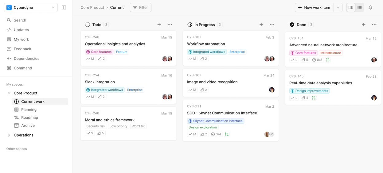
Task: Switch to board view layout
Action: click(x=351, y=8)
